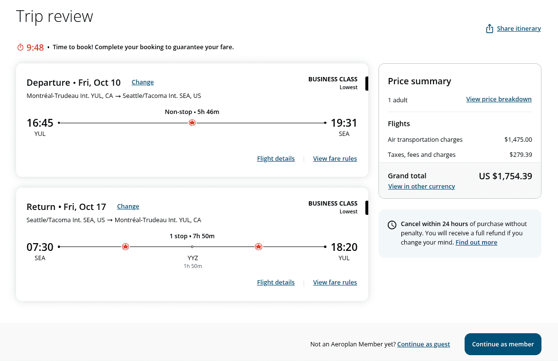View fare rules for the return flight

[x=335, y=282]
